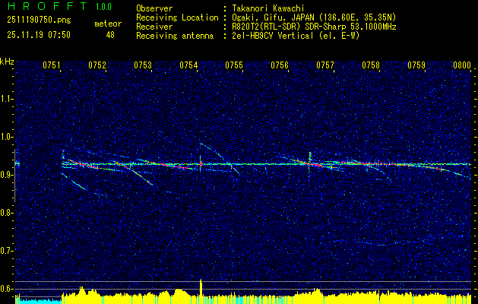Click the version number 1.0.0
Screen dimensions: 478x304
[103, 7]
